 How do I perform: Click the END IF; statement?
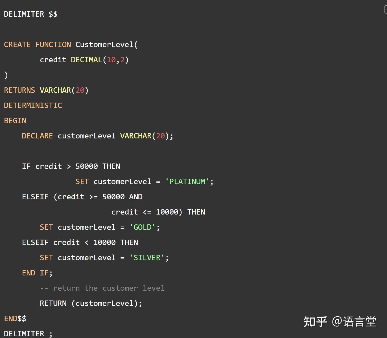37,273
